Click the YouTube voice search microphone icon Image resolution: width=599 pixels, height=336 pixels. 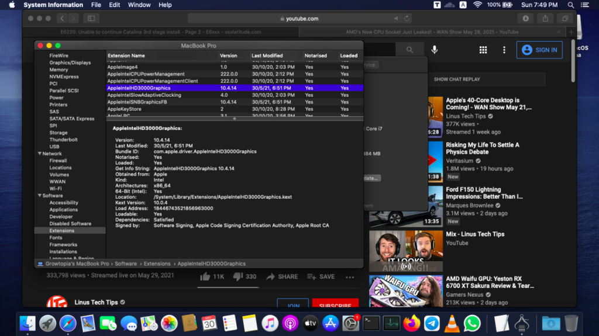tap(435, 50)
